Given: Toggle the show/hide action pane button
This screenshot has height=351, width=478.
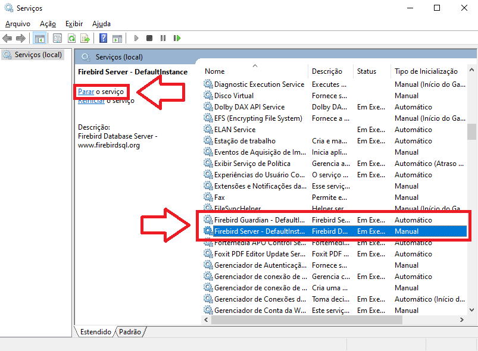Looking at the screenshot, I should tap(117, 38).
